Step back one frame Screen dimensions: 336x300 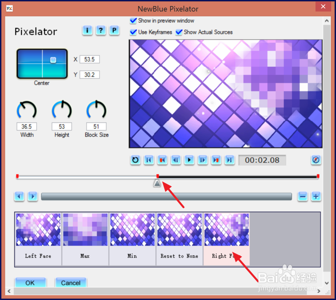[176, 160]
